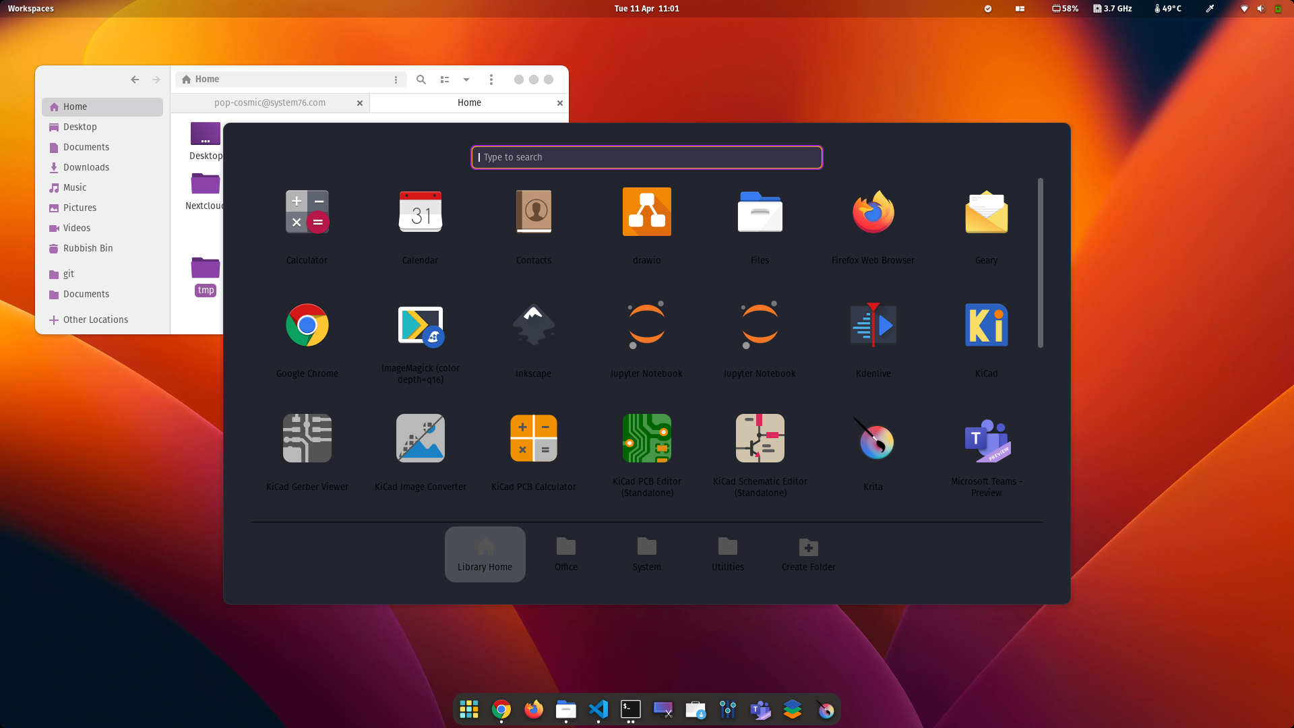This screenshot has height=728, width=1294.
Task: Open the Files main menu (three dots)
Action: coord(491,80)
